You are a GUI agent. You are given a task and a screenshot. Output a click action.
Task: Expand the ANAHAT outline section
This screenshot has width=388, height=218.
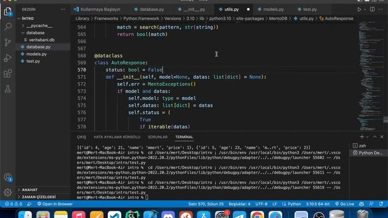(43, 190)
